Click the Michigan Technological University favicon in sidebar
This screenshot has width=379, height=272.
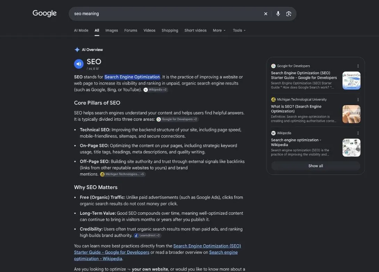pos(273,100)
